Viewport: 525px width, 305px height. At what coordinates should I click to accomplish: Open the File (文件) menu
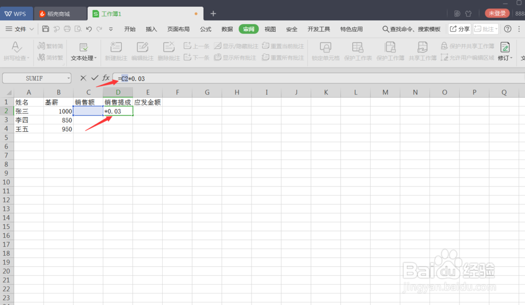tap(20, 29)
